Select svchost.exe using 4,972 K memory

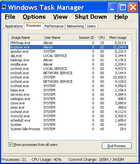[x=69, y=69]
